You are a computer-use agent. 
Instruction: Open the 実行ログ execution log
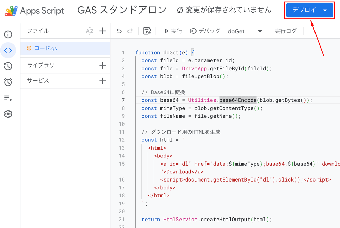[286, 31]
